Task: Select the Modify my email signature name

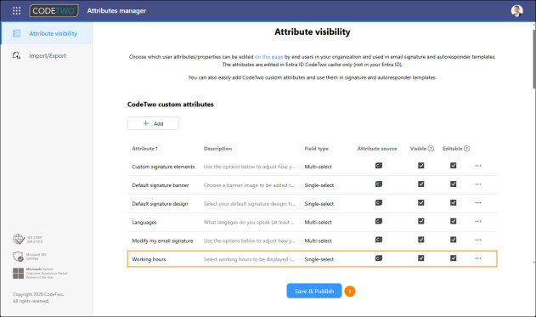Action: point(162,241)
